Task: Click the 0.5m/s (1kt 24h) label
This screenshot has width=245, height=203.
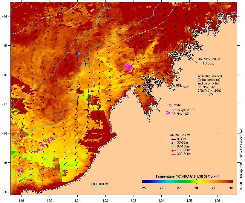Action: [x=209, y=90]
